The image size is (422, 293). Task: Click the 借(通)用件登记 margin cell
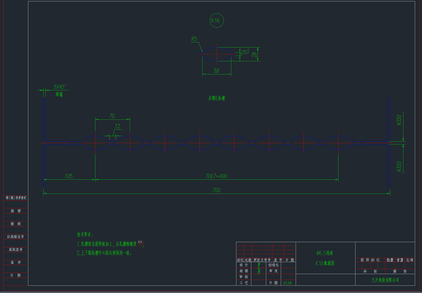pyautogui.click(x=16, y=198)
